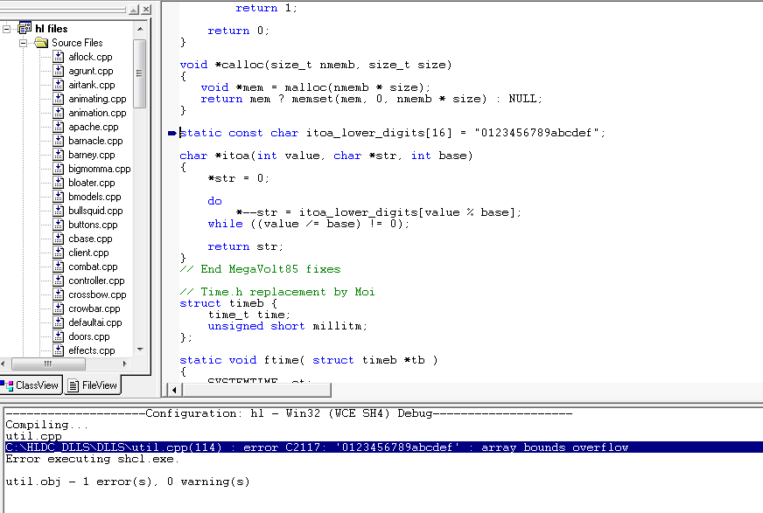Click the file tree horizontal scrollbar thumb
The image size is (763, 513).
click(48, 364)
